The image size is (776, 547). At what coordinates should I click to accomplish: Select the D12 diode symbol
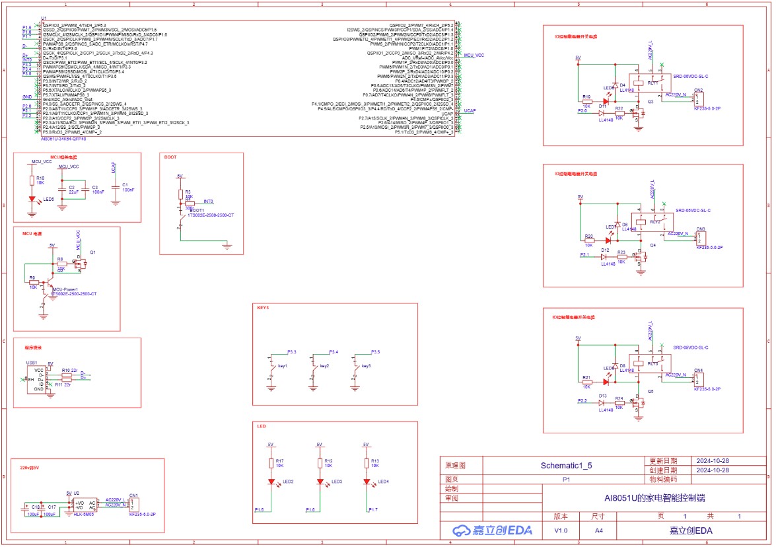(604, 256)
